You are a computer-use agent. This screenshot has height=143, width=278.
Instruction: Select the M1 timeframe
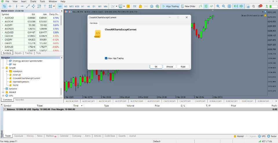pyautogui.click(x=60, y=6)
